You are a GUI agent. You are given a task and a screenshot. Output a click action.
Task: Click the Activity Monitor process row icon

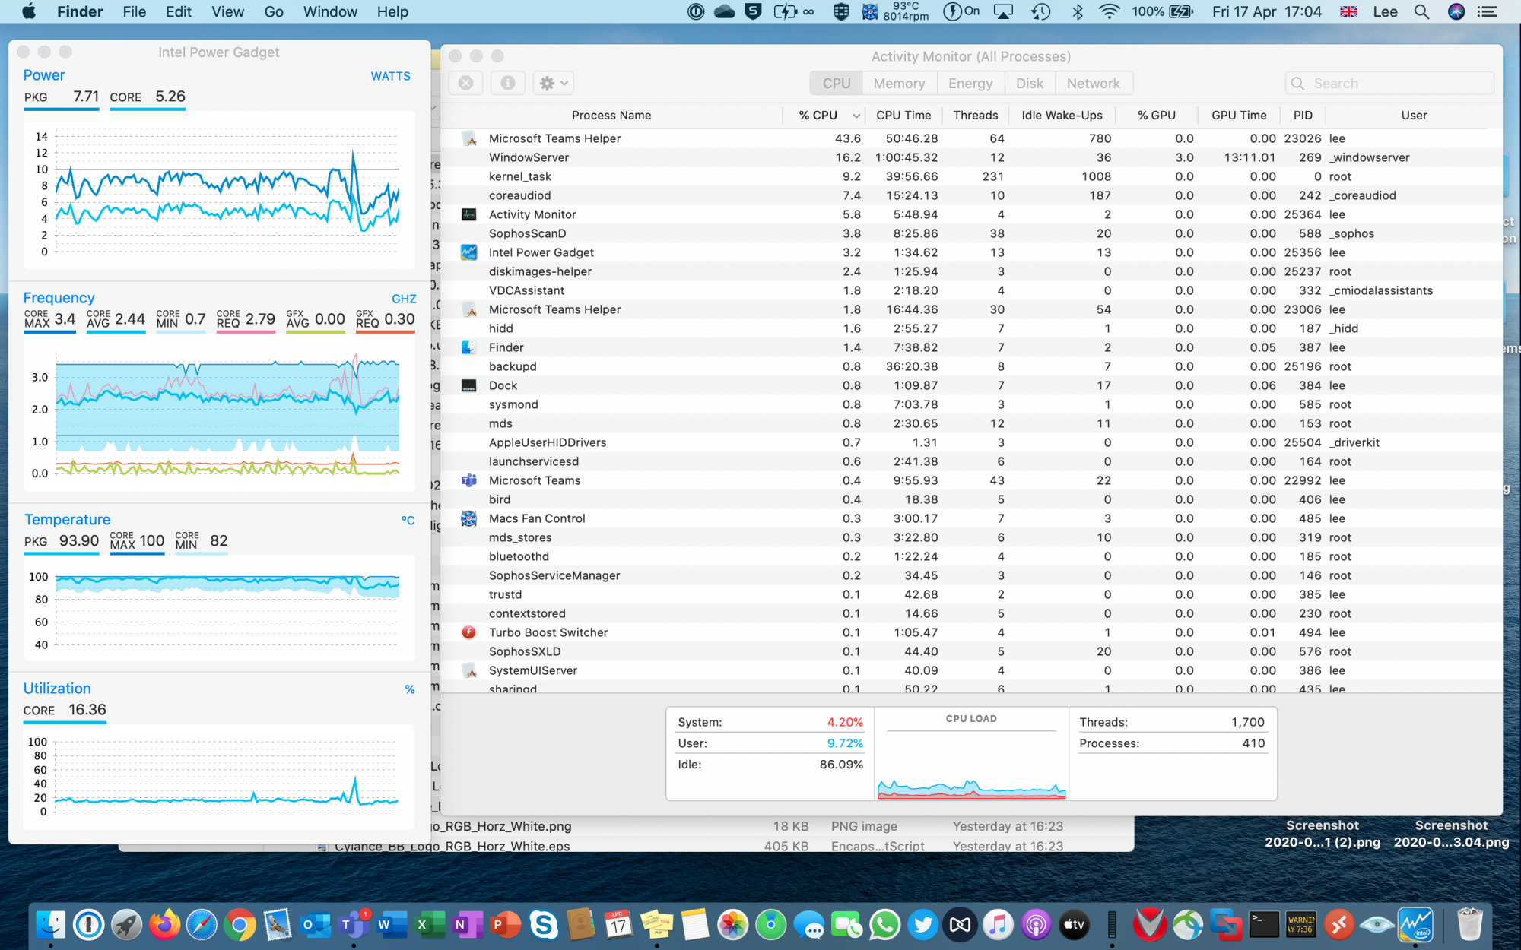[x=469, y=214]
